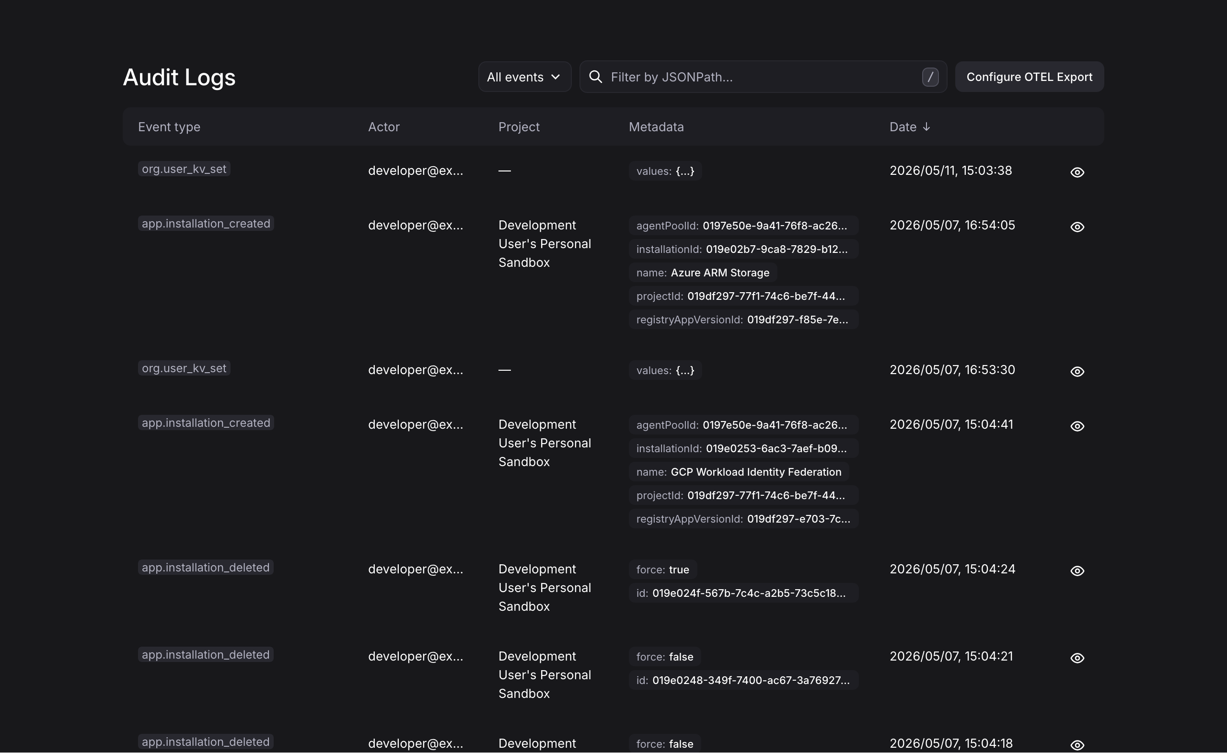Click force: true metadata chip
Image resolution: width=1227 pixels, height=753 pixels.
coord(662,569)
